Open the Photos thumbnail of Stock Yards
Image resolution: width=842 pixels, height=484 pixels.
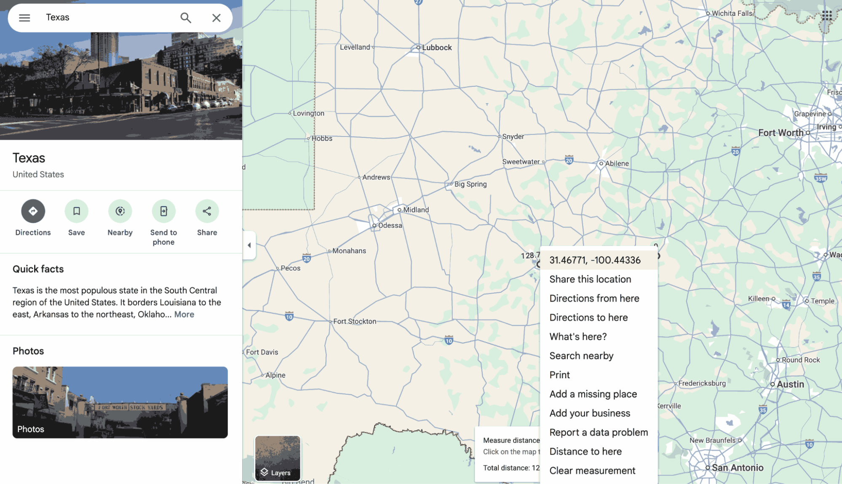click(120, 402)
